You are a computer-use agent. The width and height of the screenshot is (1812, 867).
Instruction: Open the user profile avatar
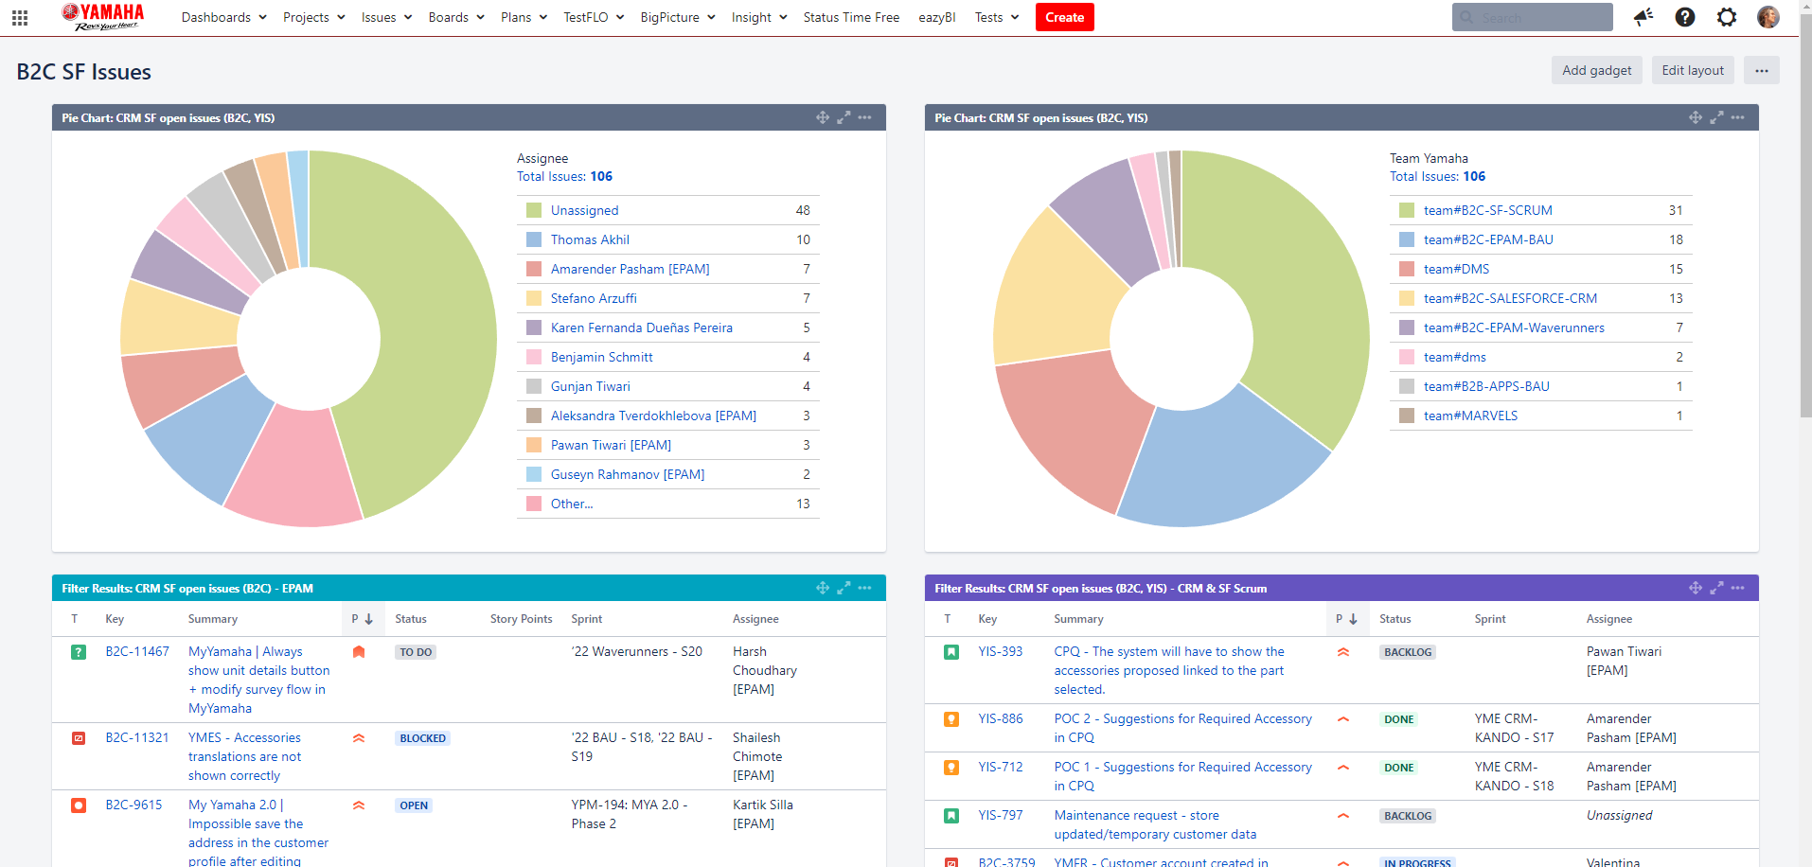[x=1768, y=17]
